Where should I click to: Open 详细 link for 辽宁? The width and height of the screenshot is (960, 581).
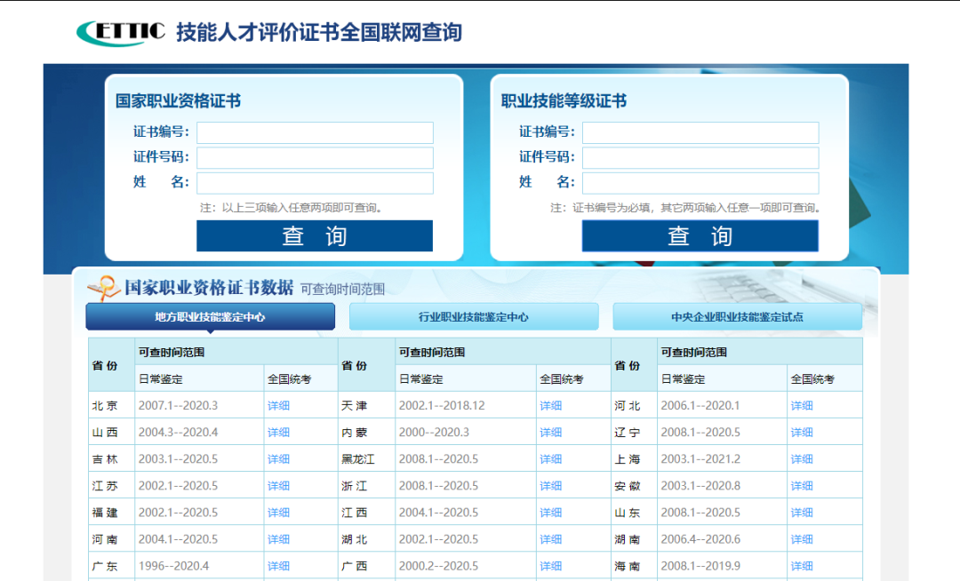pyautogui.click(x=802, y=433)
